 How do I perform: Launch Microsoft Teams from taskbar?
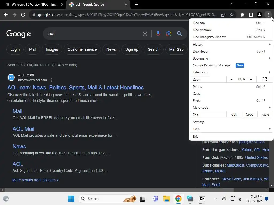155,199
